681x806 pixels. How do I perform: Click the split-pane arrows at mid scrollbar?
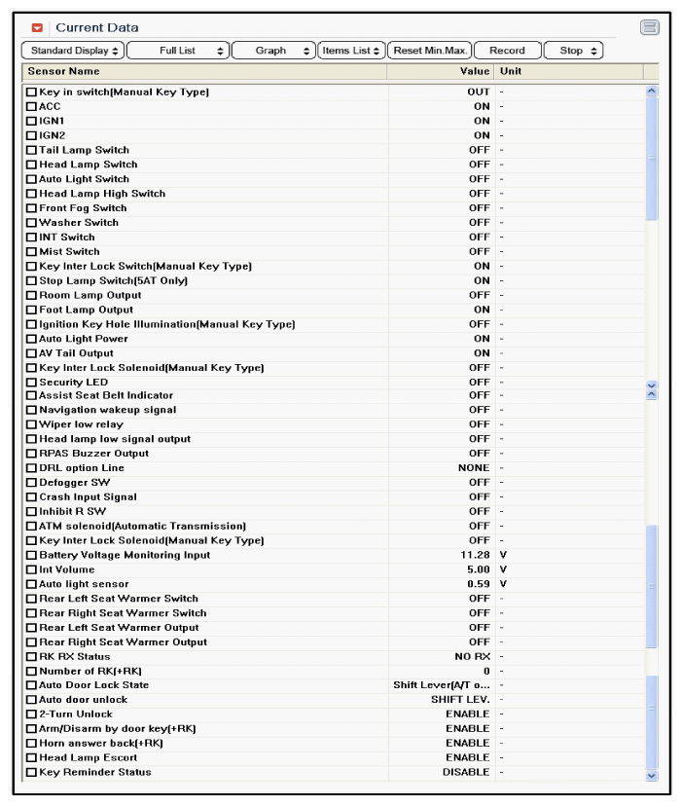(x=651, y=388)
